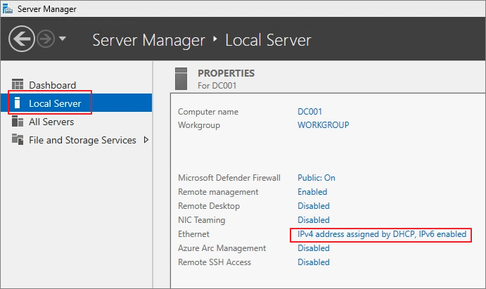Screen dimensions: 486x289
Task: Click the Dashboard grid icon
Action: (x=18, y=84)
